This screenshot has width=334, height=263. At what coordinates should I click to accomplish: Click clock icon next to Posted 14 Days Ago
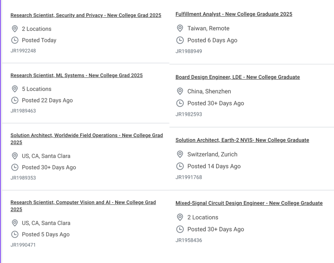180,166
